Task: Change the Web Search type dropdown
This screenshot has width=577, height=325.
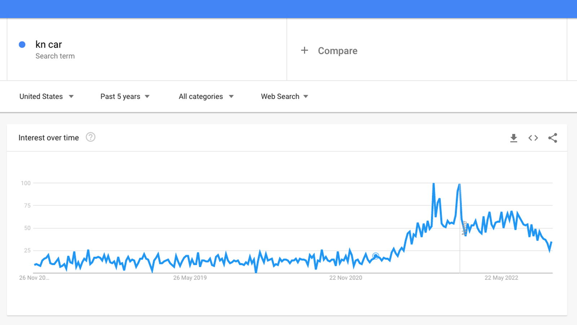Action: [x=285, y=96]
